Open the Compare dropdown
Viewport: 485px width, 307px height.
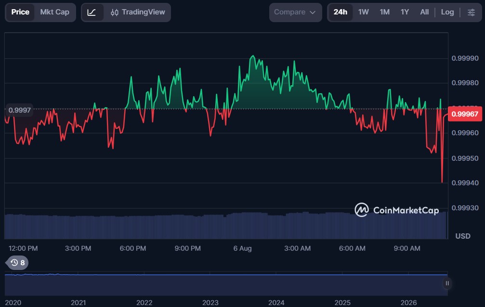pyautogui.click(x=295, y=13)
